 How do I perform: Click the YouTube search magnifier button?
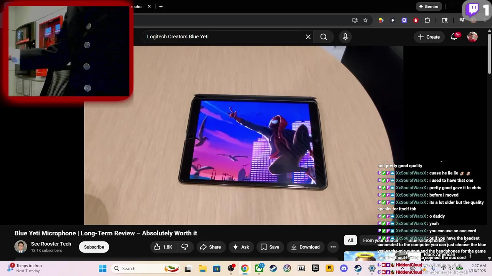(324, 37)
